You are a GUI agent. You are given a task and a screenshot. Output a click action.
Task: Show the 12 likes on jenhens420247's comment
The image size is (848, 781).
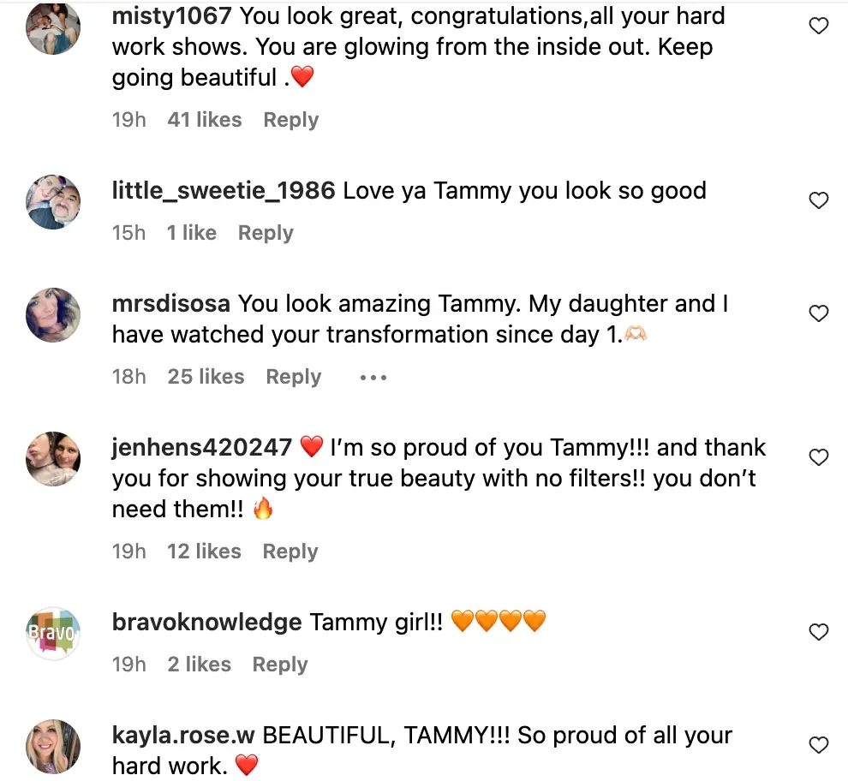[x=204, y=551]
